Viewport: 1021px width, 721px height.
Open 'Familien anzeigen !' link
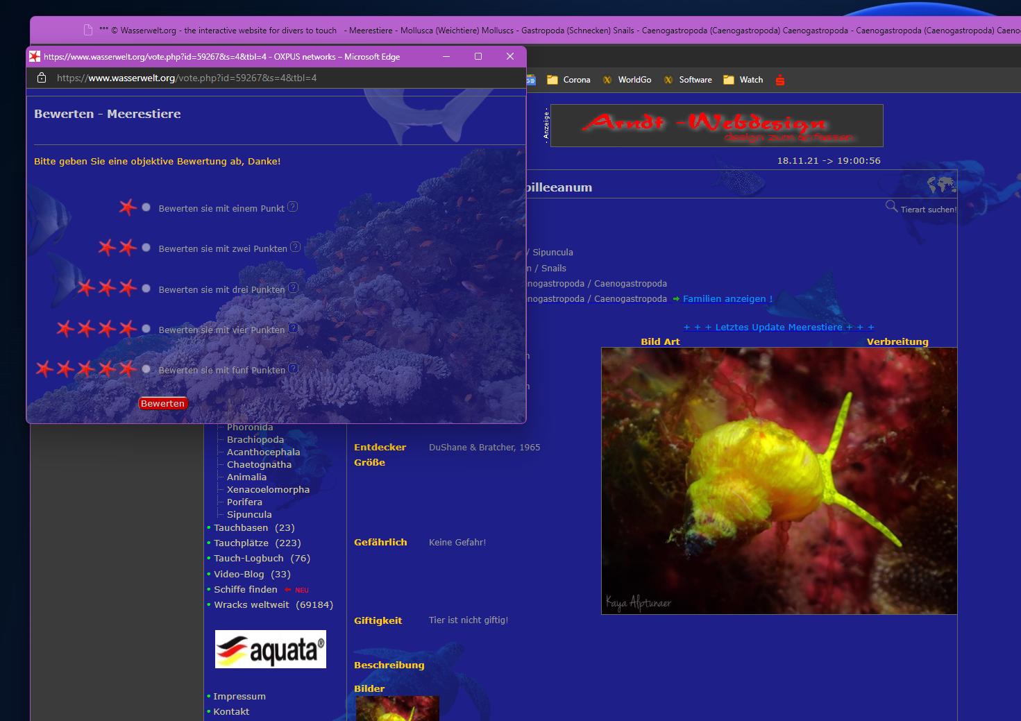[x=727, y=299]
